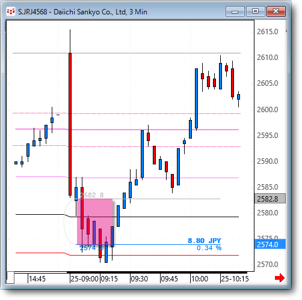Click the 2590.0 price scale label

point(268,161)
